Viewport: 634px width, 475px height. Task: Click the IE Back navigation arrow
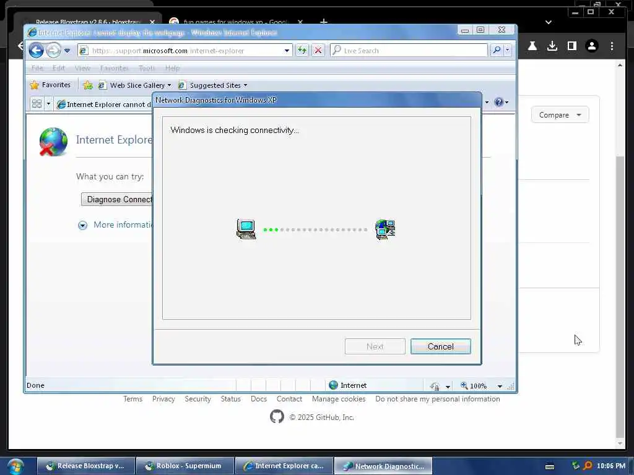pos(37,51)
